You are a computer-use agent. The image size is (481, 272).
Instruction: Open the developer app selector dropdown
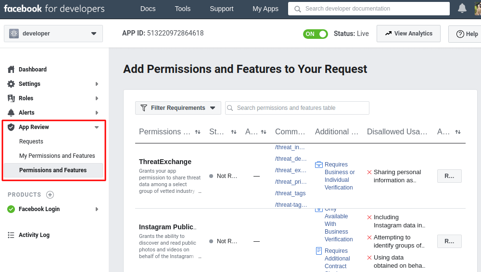[53, 34]
